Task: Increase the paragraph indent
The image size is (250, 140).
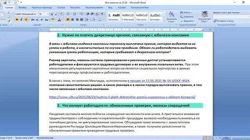Action: tap(92, 14)
